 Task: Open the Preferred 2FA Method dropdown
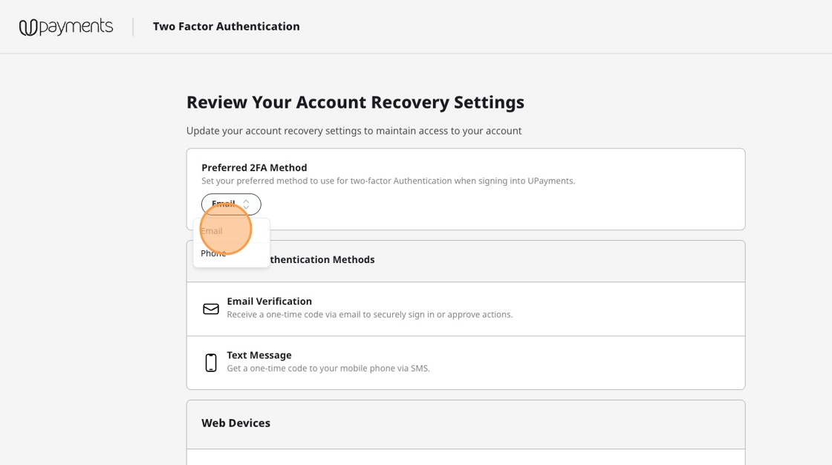click(x=231, y=204)
